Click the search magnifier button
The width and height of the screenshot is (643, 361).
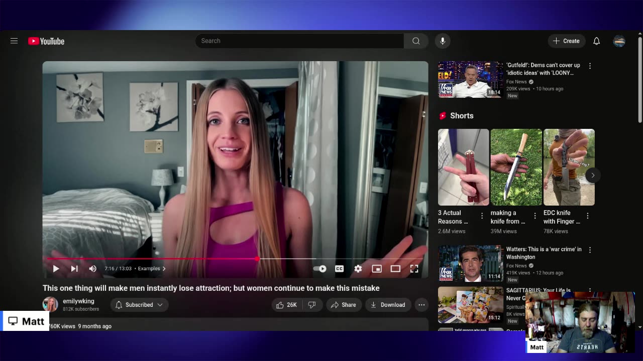point(416,41)
